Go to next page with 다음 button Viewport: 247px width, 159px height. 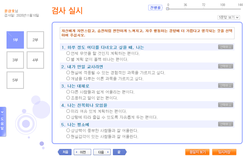pos(102,152)
